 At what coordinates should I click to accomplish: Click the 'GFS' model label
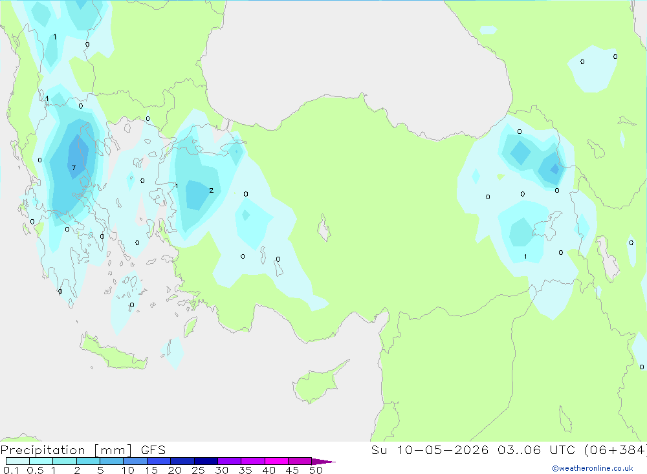(153, 450)
